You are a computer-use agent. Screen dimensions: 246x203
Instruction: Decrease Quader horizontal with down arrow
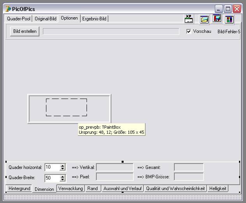(63, 169)
